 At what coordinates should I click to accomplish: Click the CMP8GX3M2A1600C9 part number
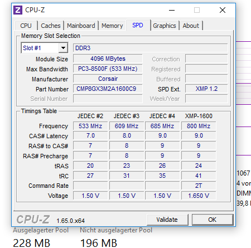coord(108,89)
